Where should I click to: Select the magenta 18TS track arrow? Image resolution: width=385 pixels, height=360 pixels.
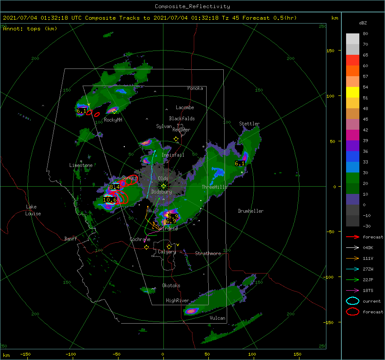tap(352, 291)
